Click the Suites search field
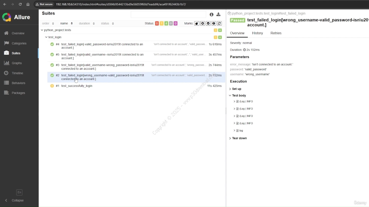Screen dimensions: 369x207 pyautogui.click(x=168, y=14)
